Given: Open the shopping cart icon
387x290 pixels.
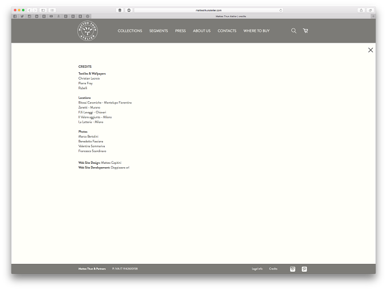Looking at the screenshot, I should coord(306,31).
